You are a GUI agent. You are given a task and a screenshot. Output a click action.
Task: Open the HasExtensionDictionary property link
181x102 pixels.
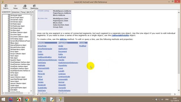point(68,63)
